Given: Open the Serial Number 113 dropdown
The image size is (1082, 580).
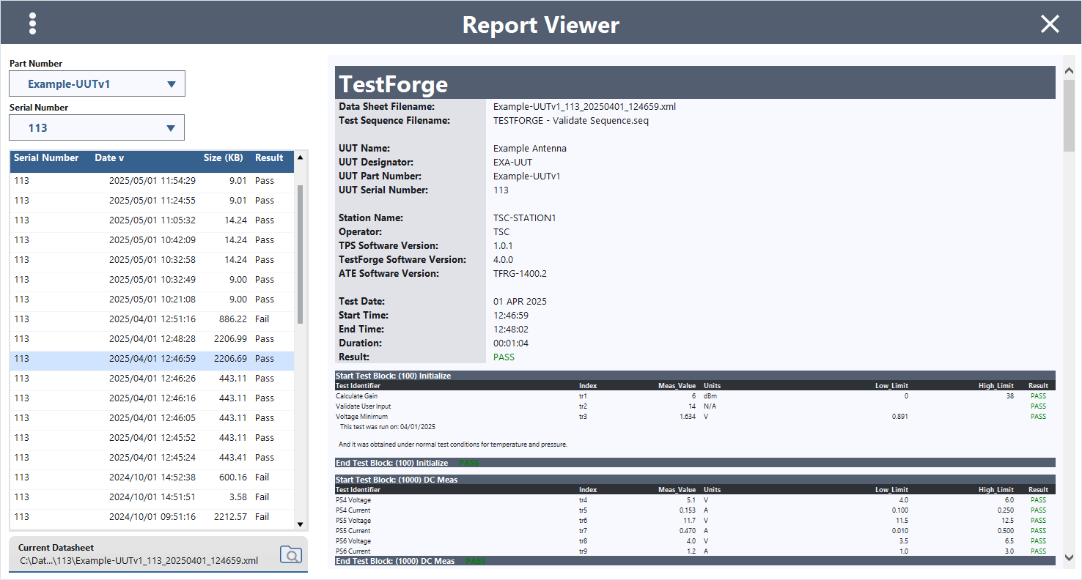Looking at the screenshot, I should (x=97, y=127).
